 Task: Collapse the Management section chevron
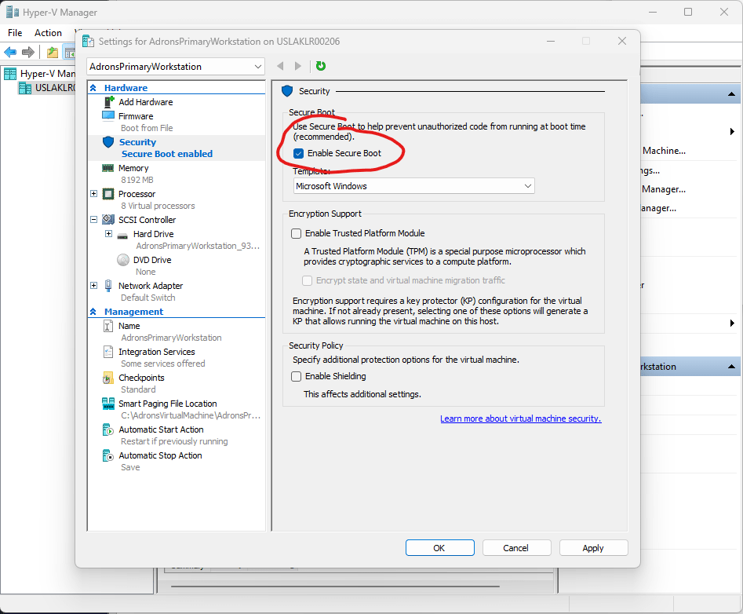[93, 312]
